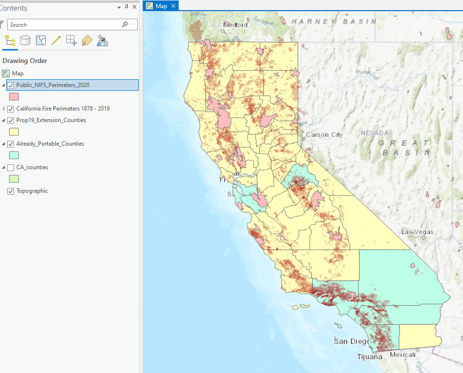Switch to List By Data Source icon
Viewport: 463px width, 373px height.
[25, 40]
